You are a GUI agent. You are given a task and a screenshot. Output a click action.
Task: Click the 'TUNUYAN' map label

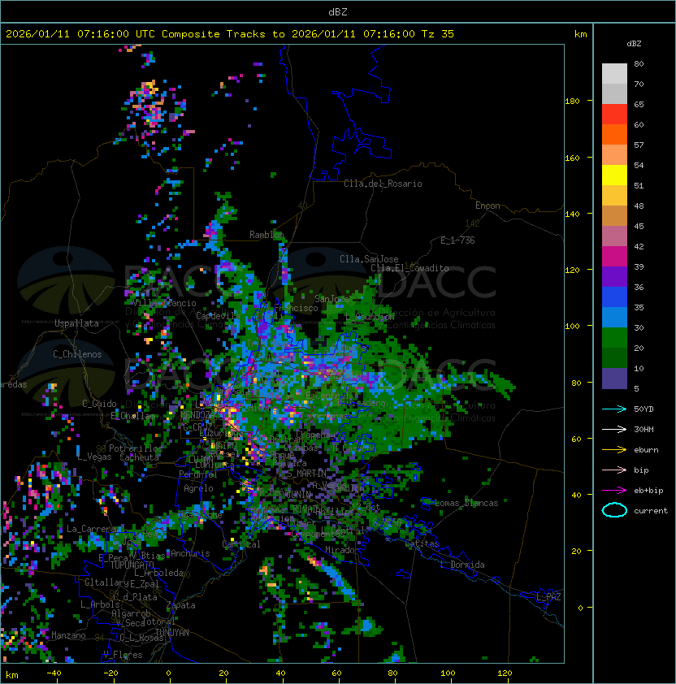tap(172, 633)
